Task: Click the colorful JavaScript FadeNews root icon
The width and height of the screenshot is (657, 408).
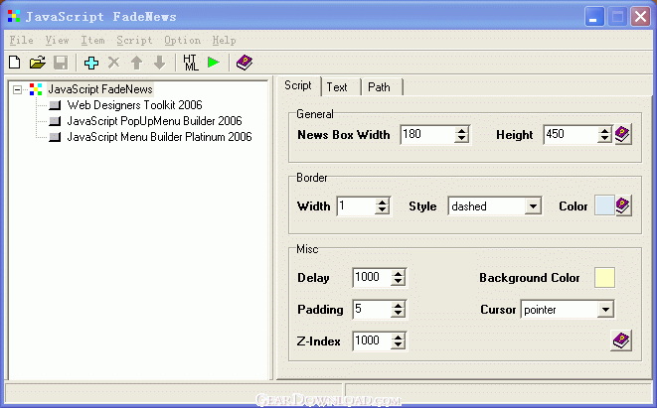Action: coord(36,89)
